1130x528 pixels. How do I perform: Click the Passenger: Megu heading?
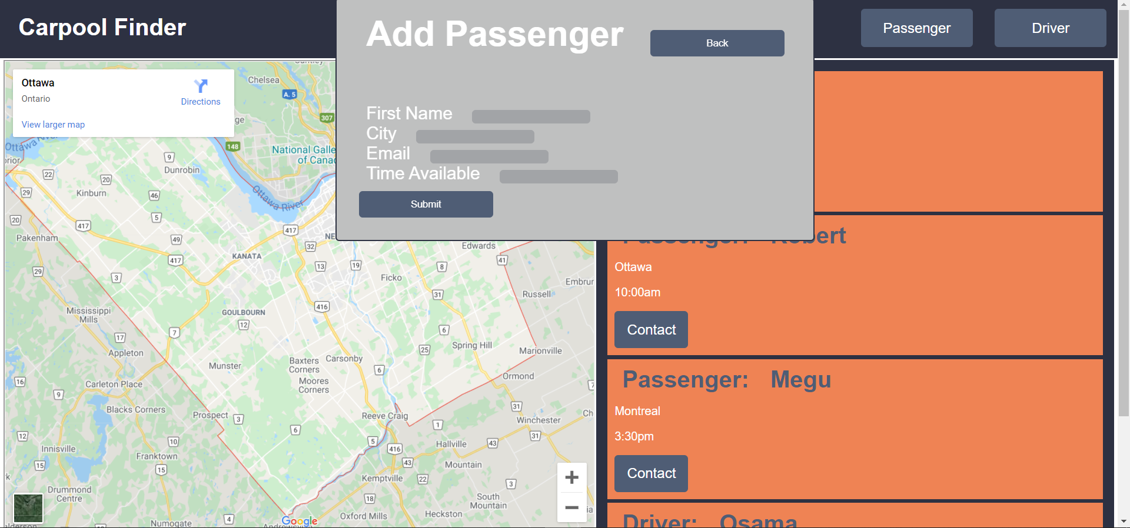tap(727, 380)
